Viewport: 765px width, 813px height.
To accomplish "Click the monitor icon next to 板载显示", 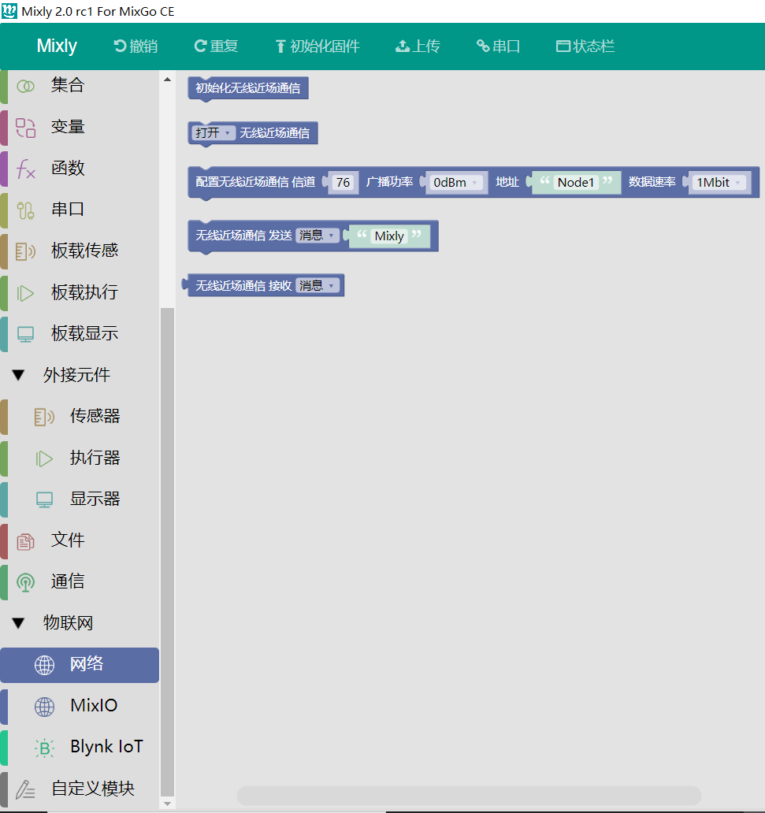I will point(25,335).
